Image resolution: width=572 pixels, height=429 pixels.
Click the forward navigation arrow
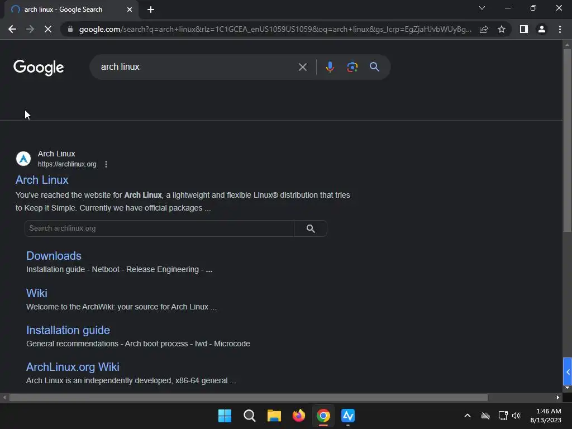[x=30, y=29]
